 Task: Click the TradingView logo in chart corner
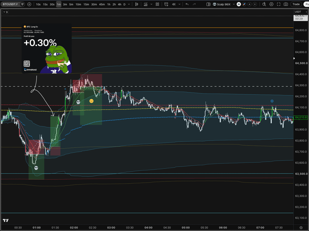click(6, 220)
